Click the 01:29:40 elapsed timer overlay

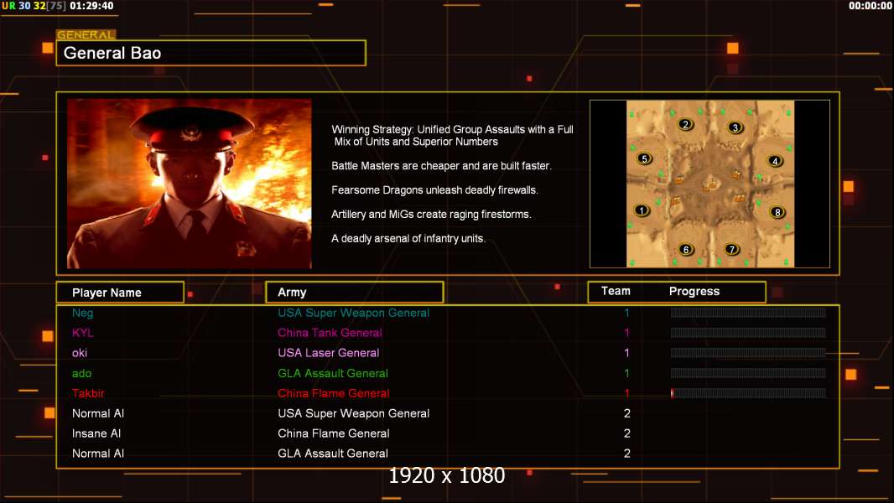point(91,6)
